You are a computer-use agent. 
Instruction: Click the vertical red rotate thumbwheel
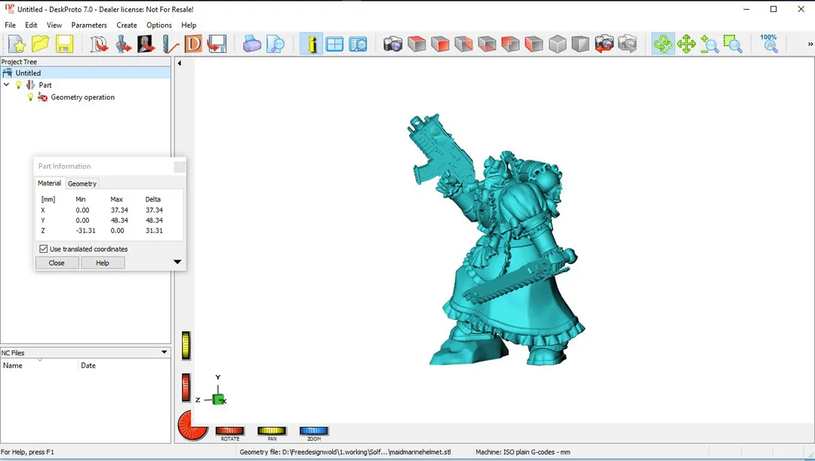point(186,388)
